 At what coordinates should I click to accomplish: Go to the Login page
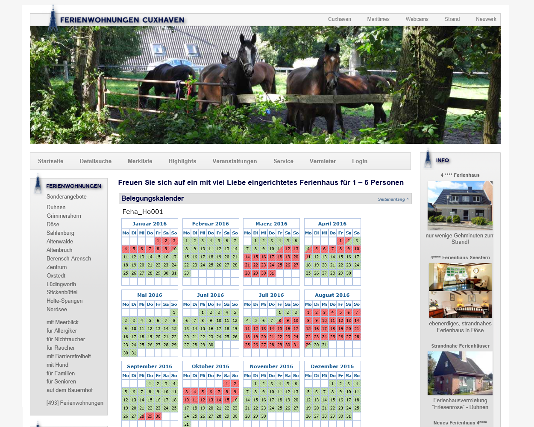pyautogui.click(x=359, y=161)
